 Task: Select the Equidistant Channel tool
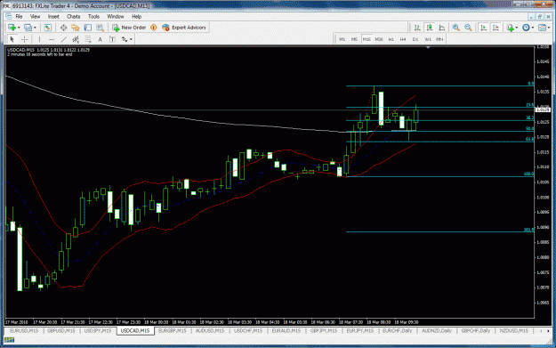pos(76,39)
